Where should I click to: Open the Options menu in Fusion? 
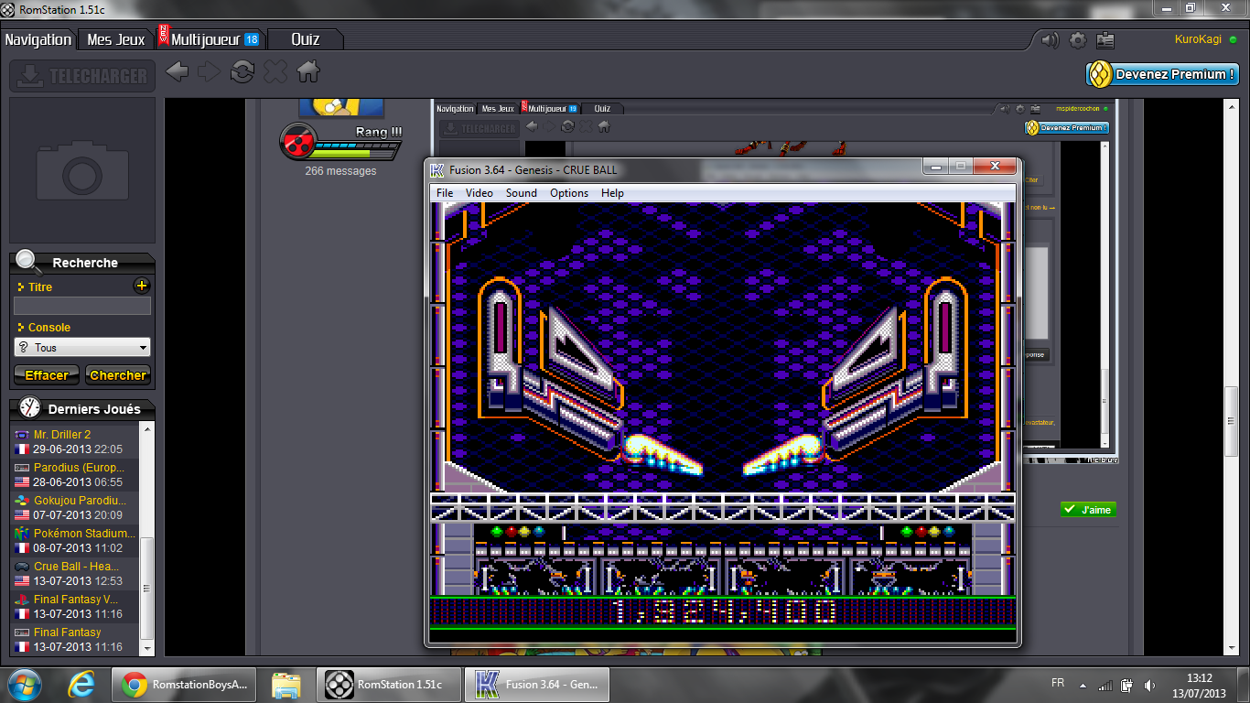(569, 192)
